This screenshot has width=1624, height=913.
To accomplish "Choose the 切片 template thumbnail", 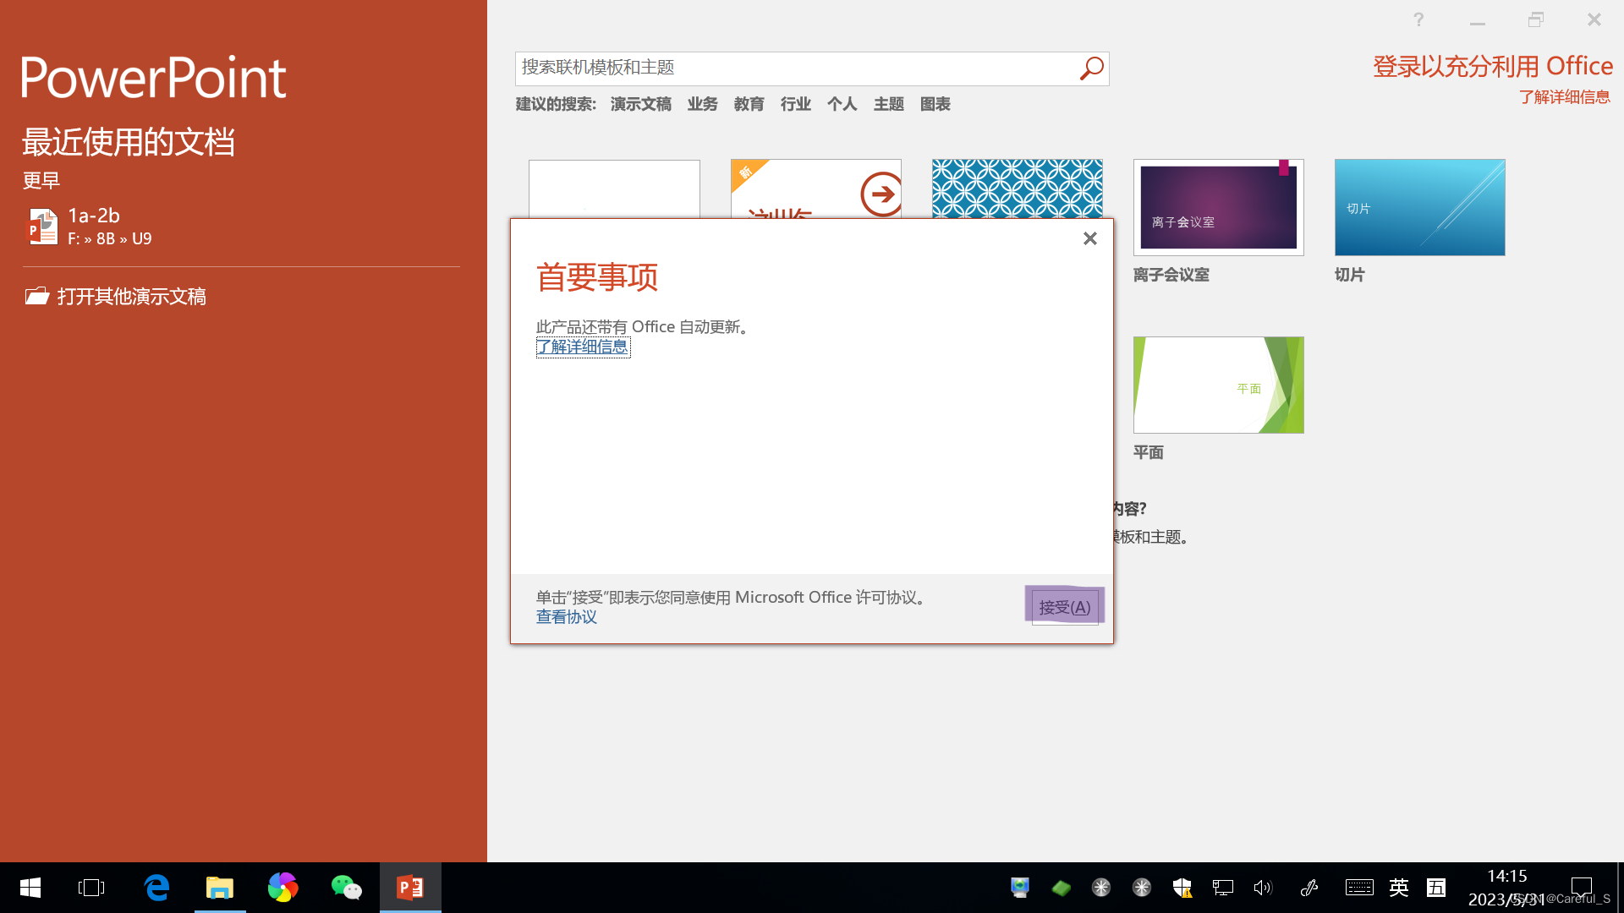I will tap(1419, 207).
